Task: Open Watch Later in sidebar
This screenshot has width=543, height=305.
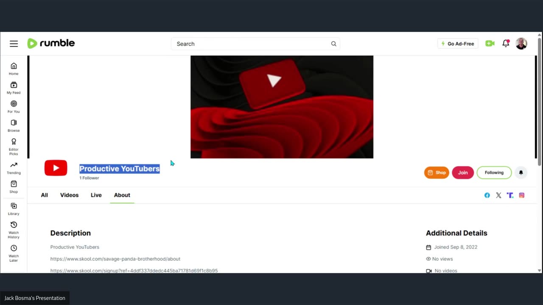Action: coord(14,253)
